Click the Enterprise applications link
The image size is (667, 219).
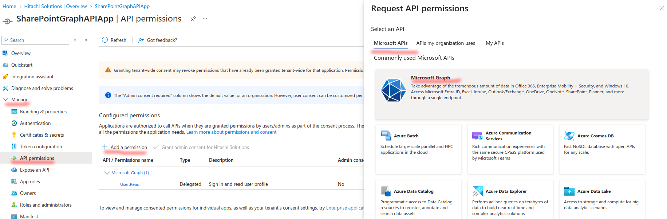[345, 208]
